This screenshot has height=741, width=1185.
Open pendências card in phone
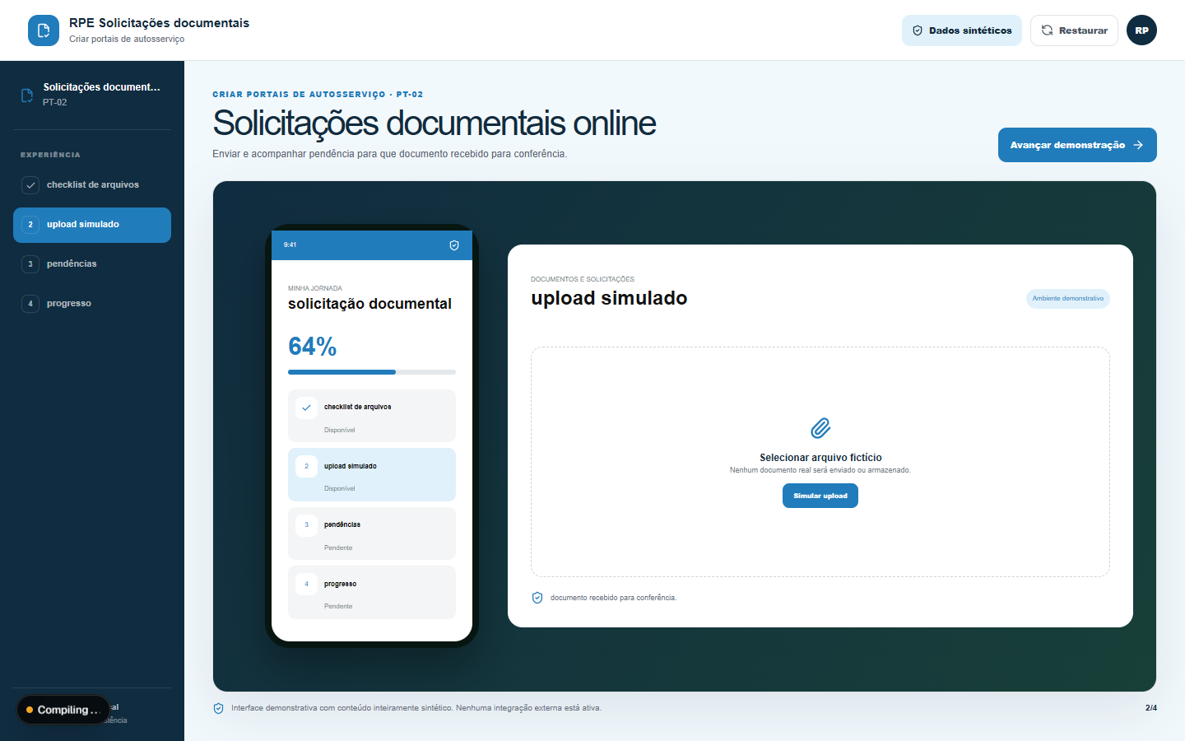[x=372, y=534]
